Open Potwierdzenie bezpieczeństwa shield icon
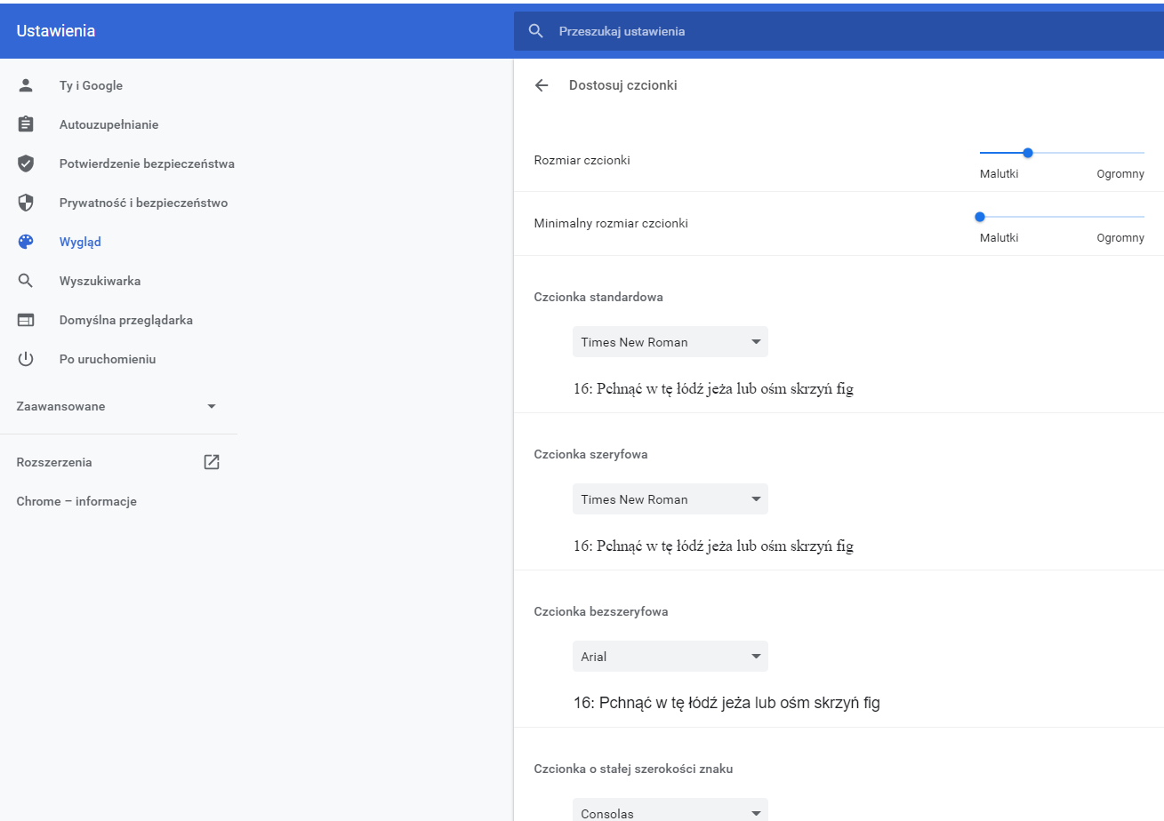The height and width of the screenshot is (821, 1164). tap(26, 163)
